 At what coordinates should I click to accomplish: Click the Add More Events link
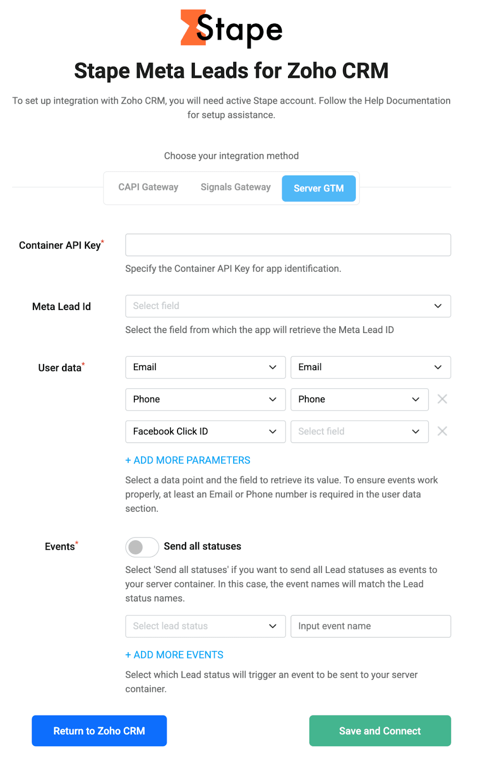(x=174, y=655)
